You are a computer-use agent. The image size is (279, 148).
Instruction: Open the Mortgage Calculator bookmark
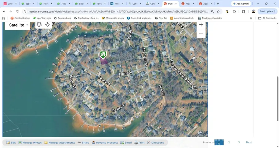(210, 18)
